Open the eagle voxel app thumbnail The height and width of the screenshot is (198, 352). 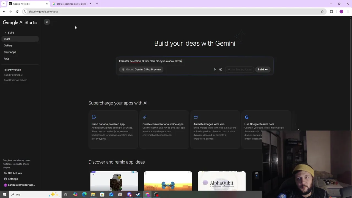pos(114,181)
